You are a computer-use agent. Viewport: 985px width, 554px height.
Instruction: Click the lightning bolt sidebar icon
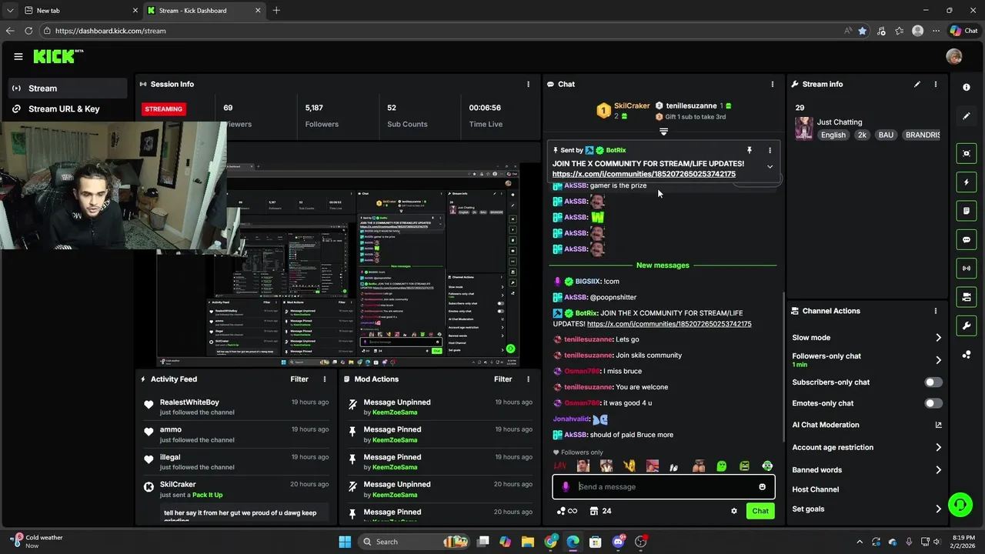967,182
